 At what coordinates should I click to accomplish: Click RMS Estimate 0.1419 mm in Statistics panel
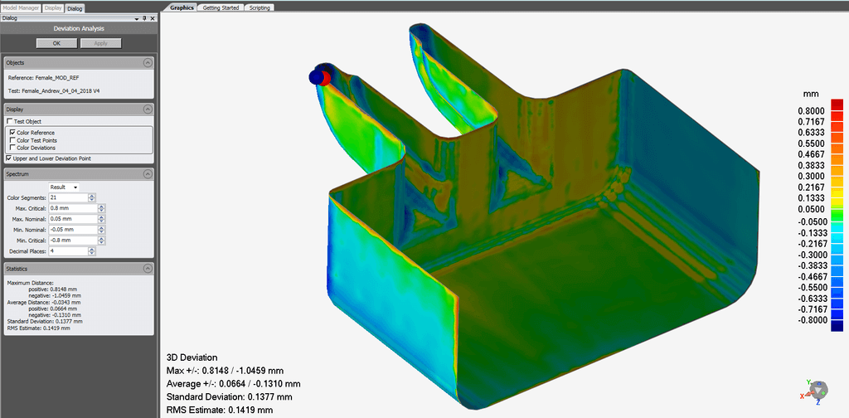(38, 328)
